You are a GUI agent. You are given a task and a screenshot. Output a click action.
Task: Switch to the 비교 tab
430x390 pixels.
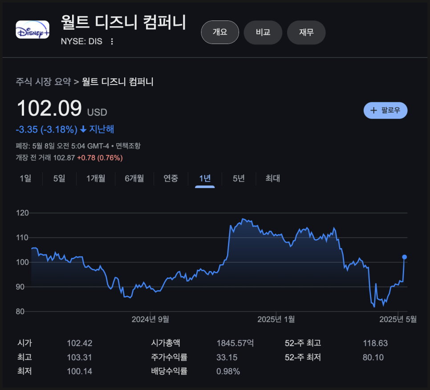click(x=263, y=32)
